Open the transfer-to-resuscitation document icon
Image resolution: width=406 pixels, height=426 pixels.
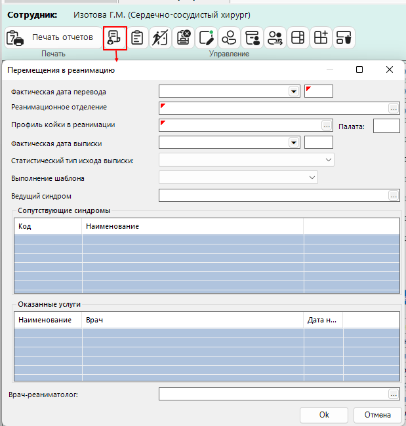tap(115, 38)
